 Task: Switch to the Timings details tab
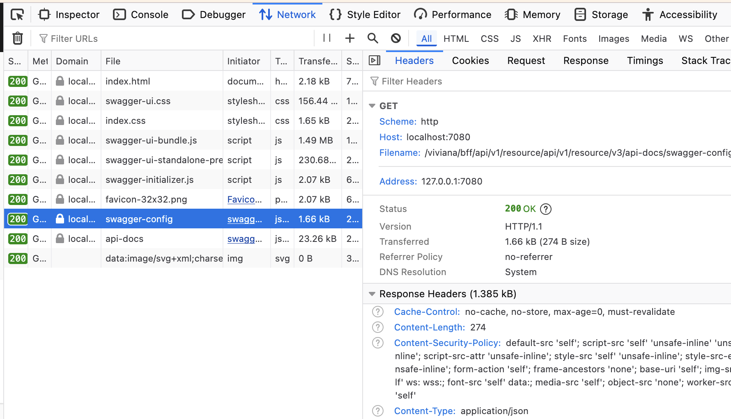tap(645, 61)
